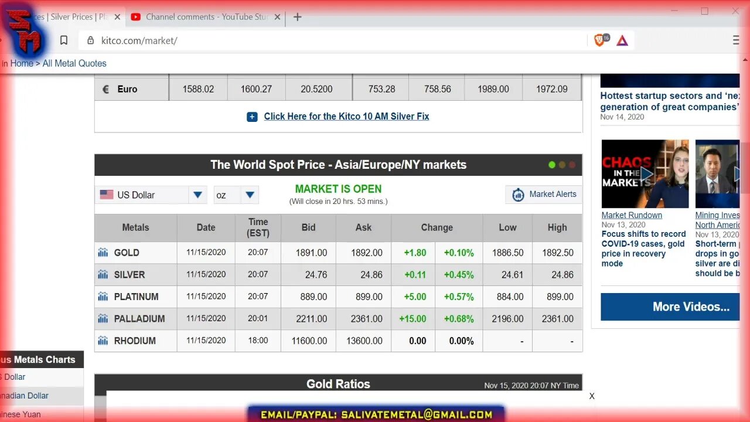
Task: Close the Silver Prices tab
Action: [x=117, y=17]
